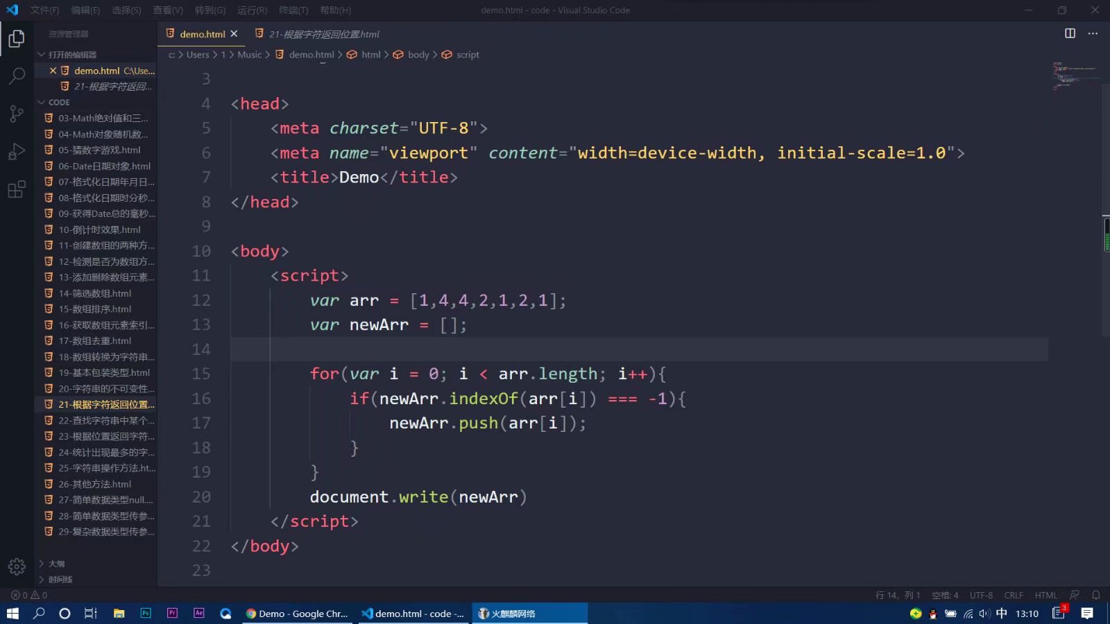Image resolution: width=1110 pixels, height=624 pixels.
Task: Open the Windows Start menu
Action: pyautogui.click(x=12, y=613)
